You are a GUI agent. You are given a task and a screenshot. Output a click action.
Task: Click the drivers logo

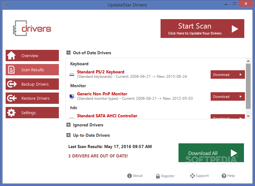32,28
